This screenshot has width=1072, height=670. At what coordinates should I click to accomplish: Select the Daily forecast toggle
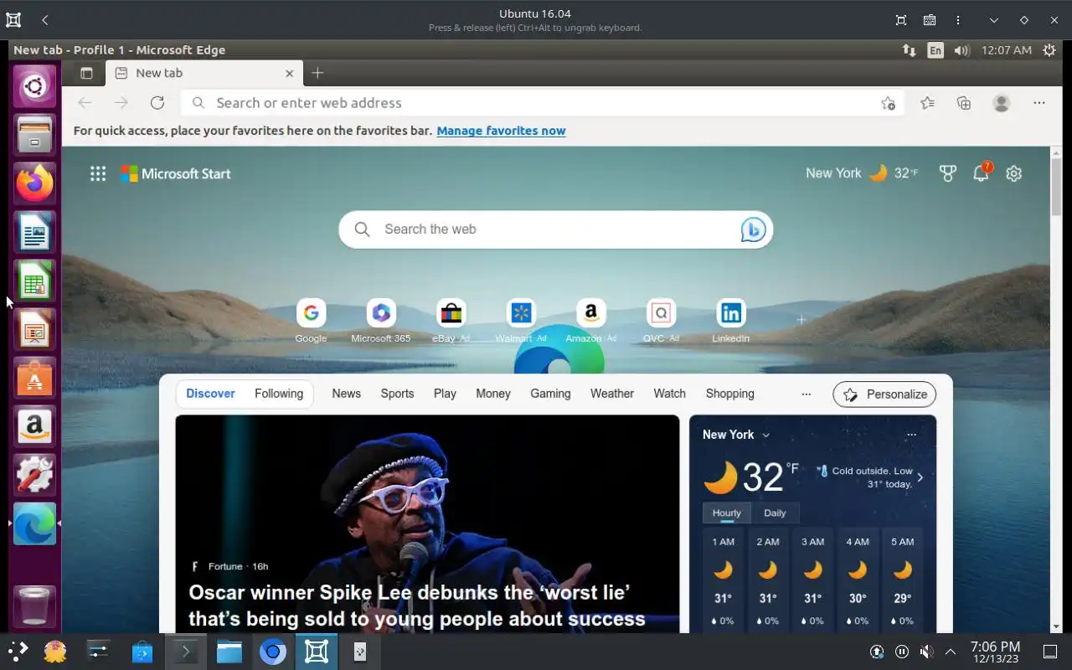coord(775,513)
